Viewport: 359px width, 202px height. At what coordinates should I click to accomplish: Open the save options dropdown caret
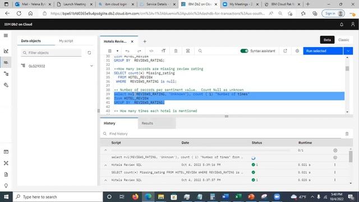[117, 51]
